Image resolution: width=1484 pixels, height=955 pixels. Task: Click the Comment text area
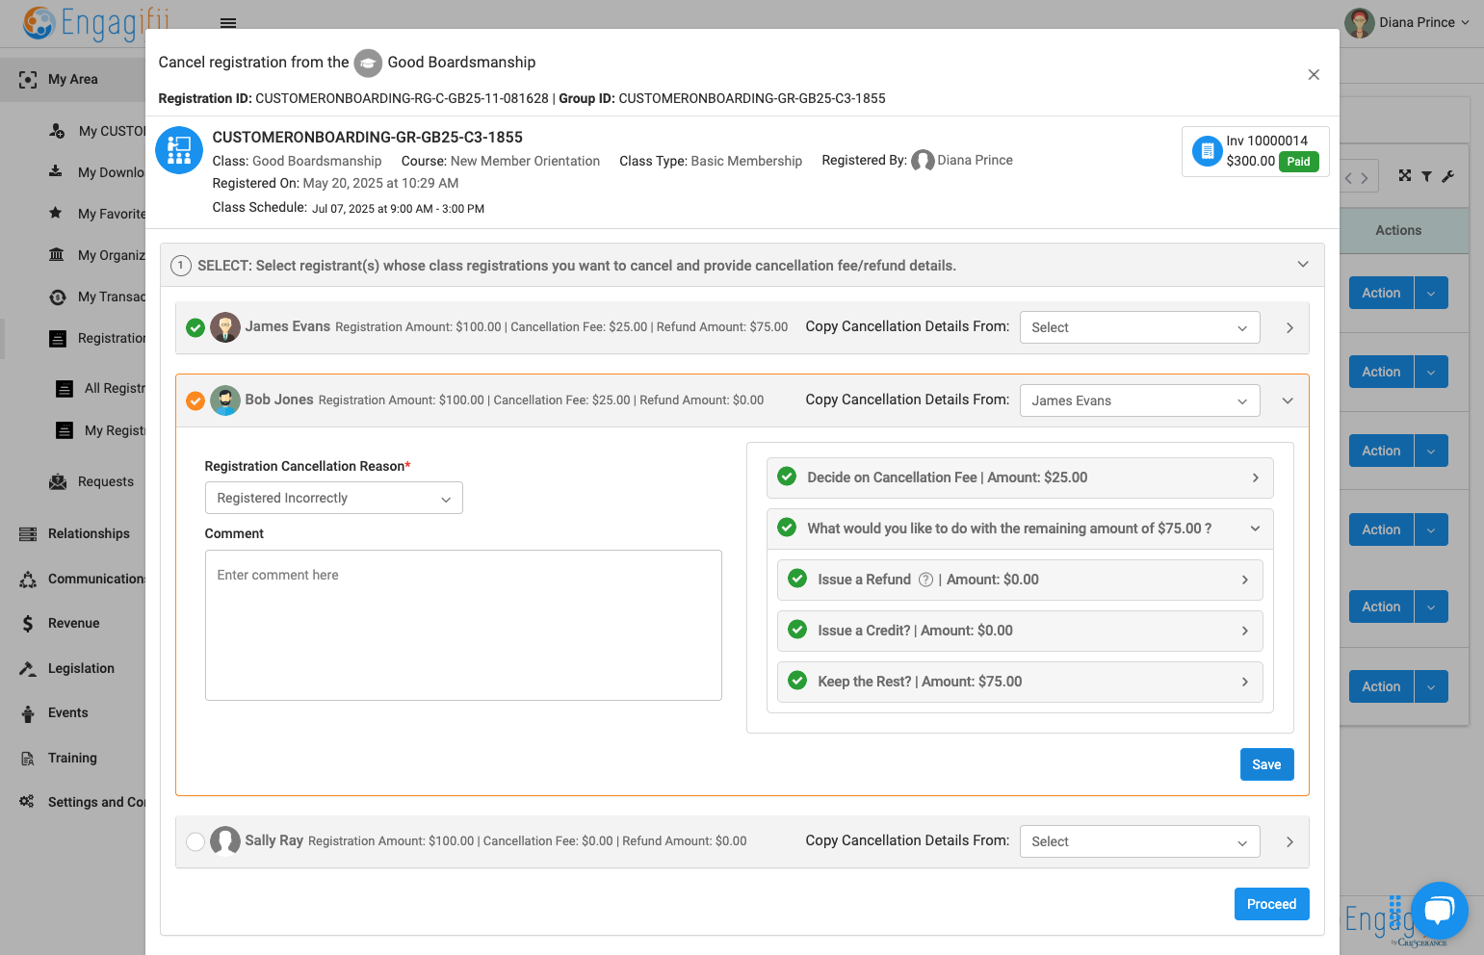point(463,625)
